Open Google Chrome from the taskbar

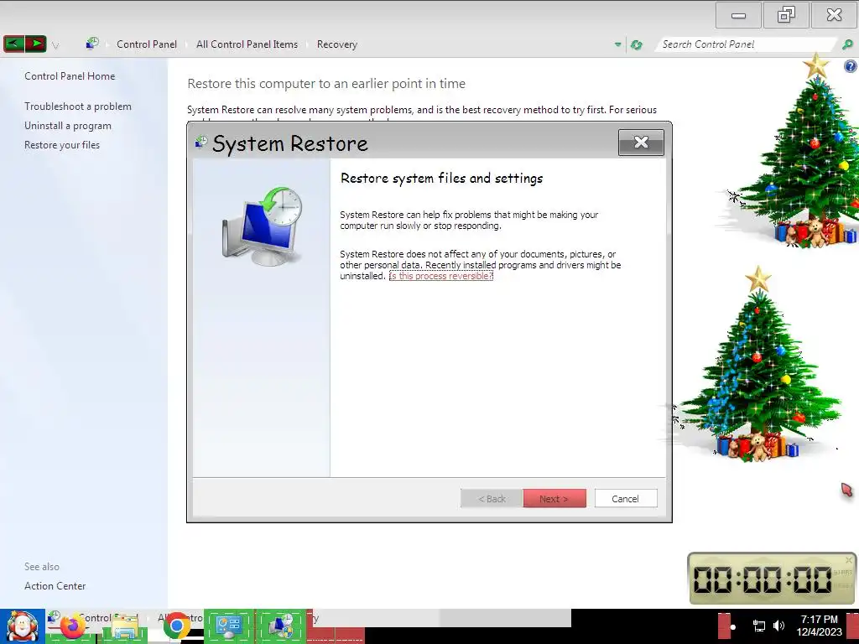click(x=176, y=626)
